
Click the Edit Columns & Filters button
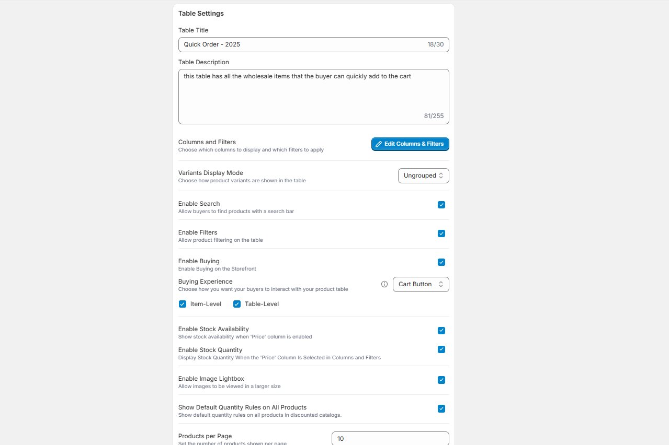coord(410,144)
